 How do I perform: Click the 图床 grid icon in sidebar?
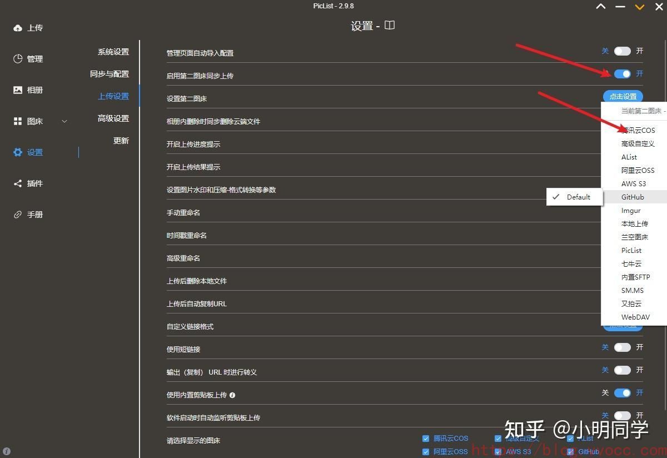[18, 121]
